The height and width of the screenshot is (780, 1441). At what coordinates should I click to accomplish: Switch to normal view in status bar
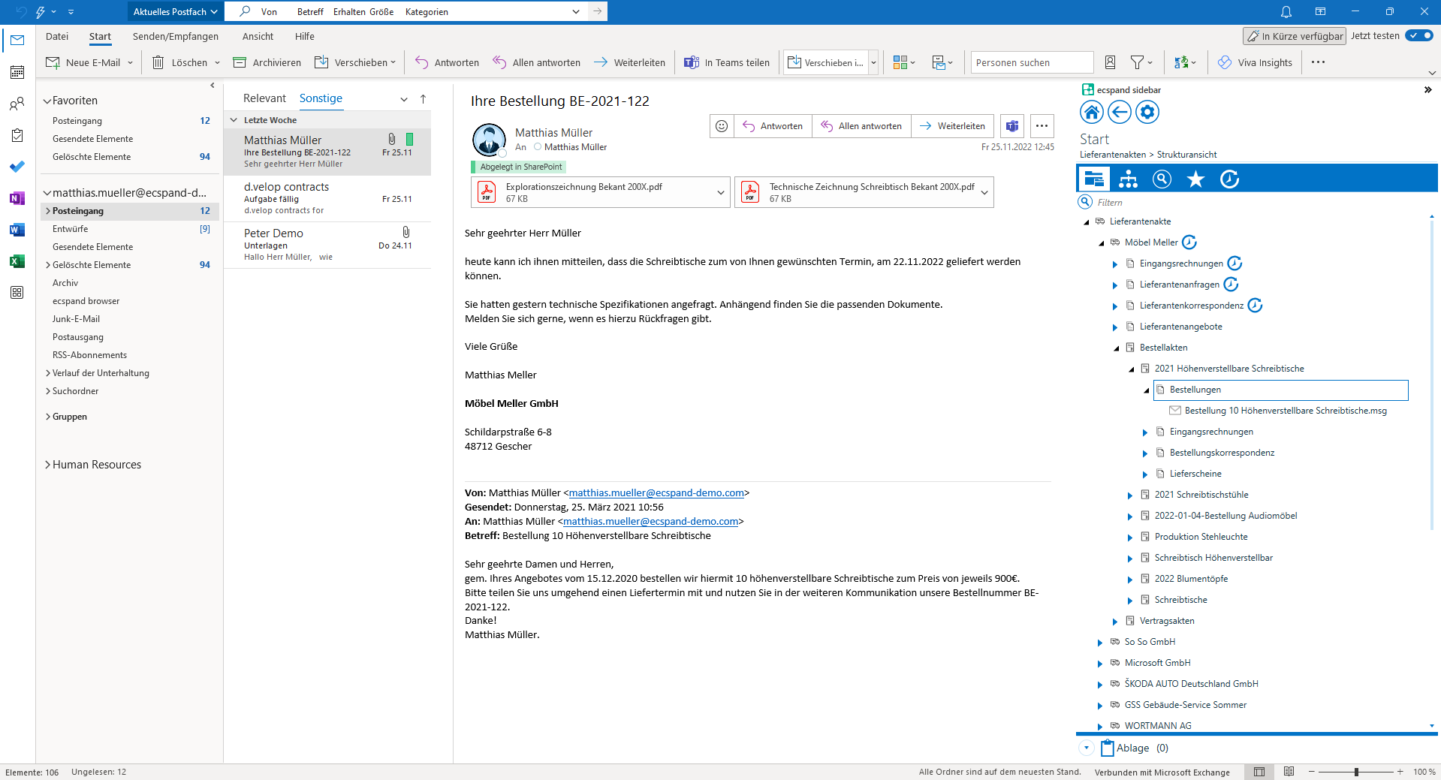(1259, 772)
